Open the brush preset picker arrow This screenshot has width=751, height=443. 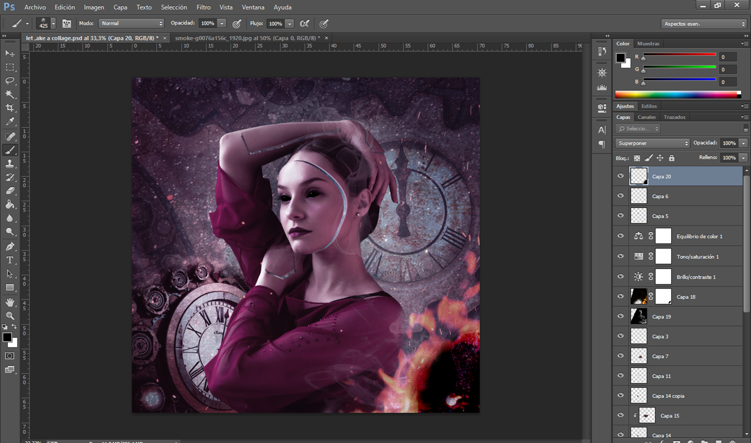53,24
